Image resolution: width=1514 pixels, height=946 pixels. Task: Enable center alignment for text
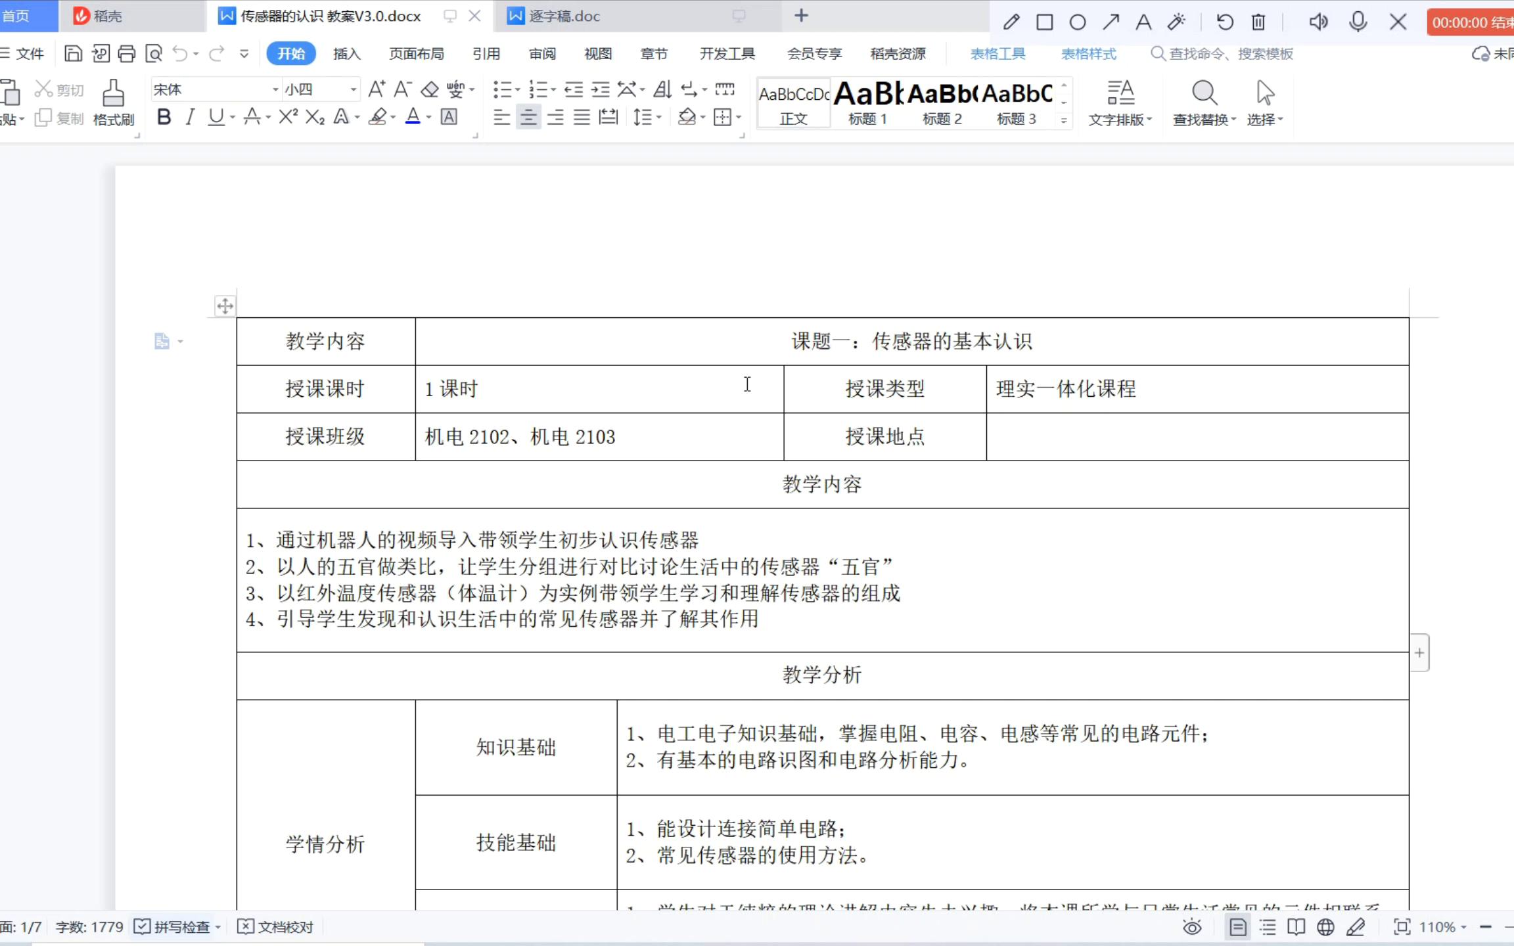pos(528,118)
